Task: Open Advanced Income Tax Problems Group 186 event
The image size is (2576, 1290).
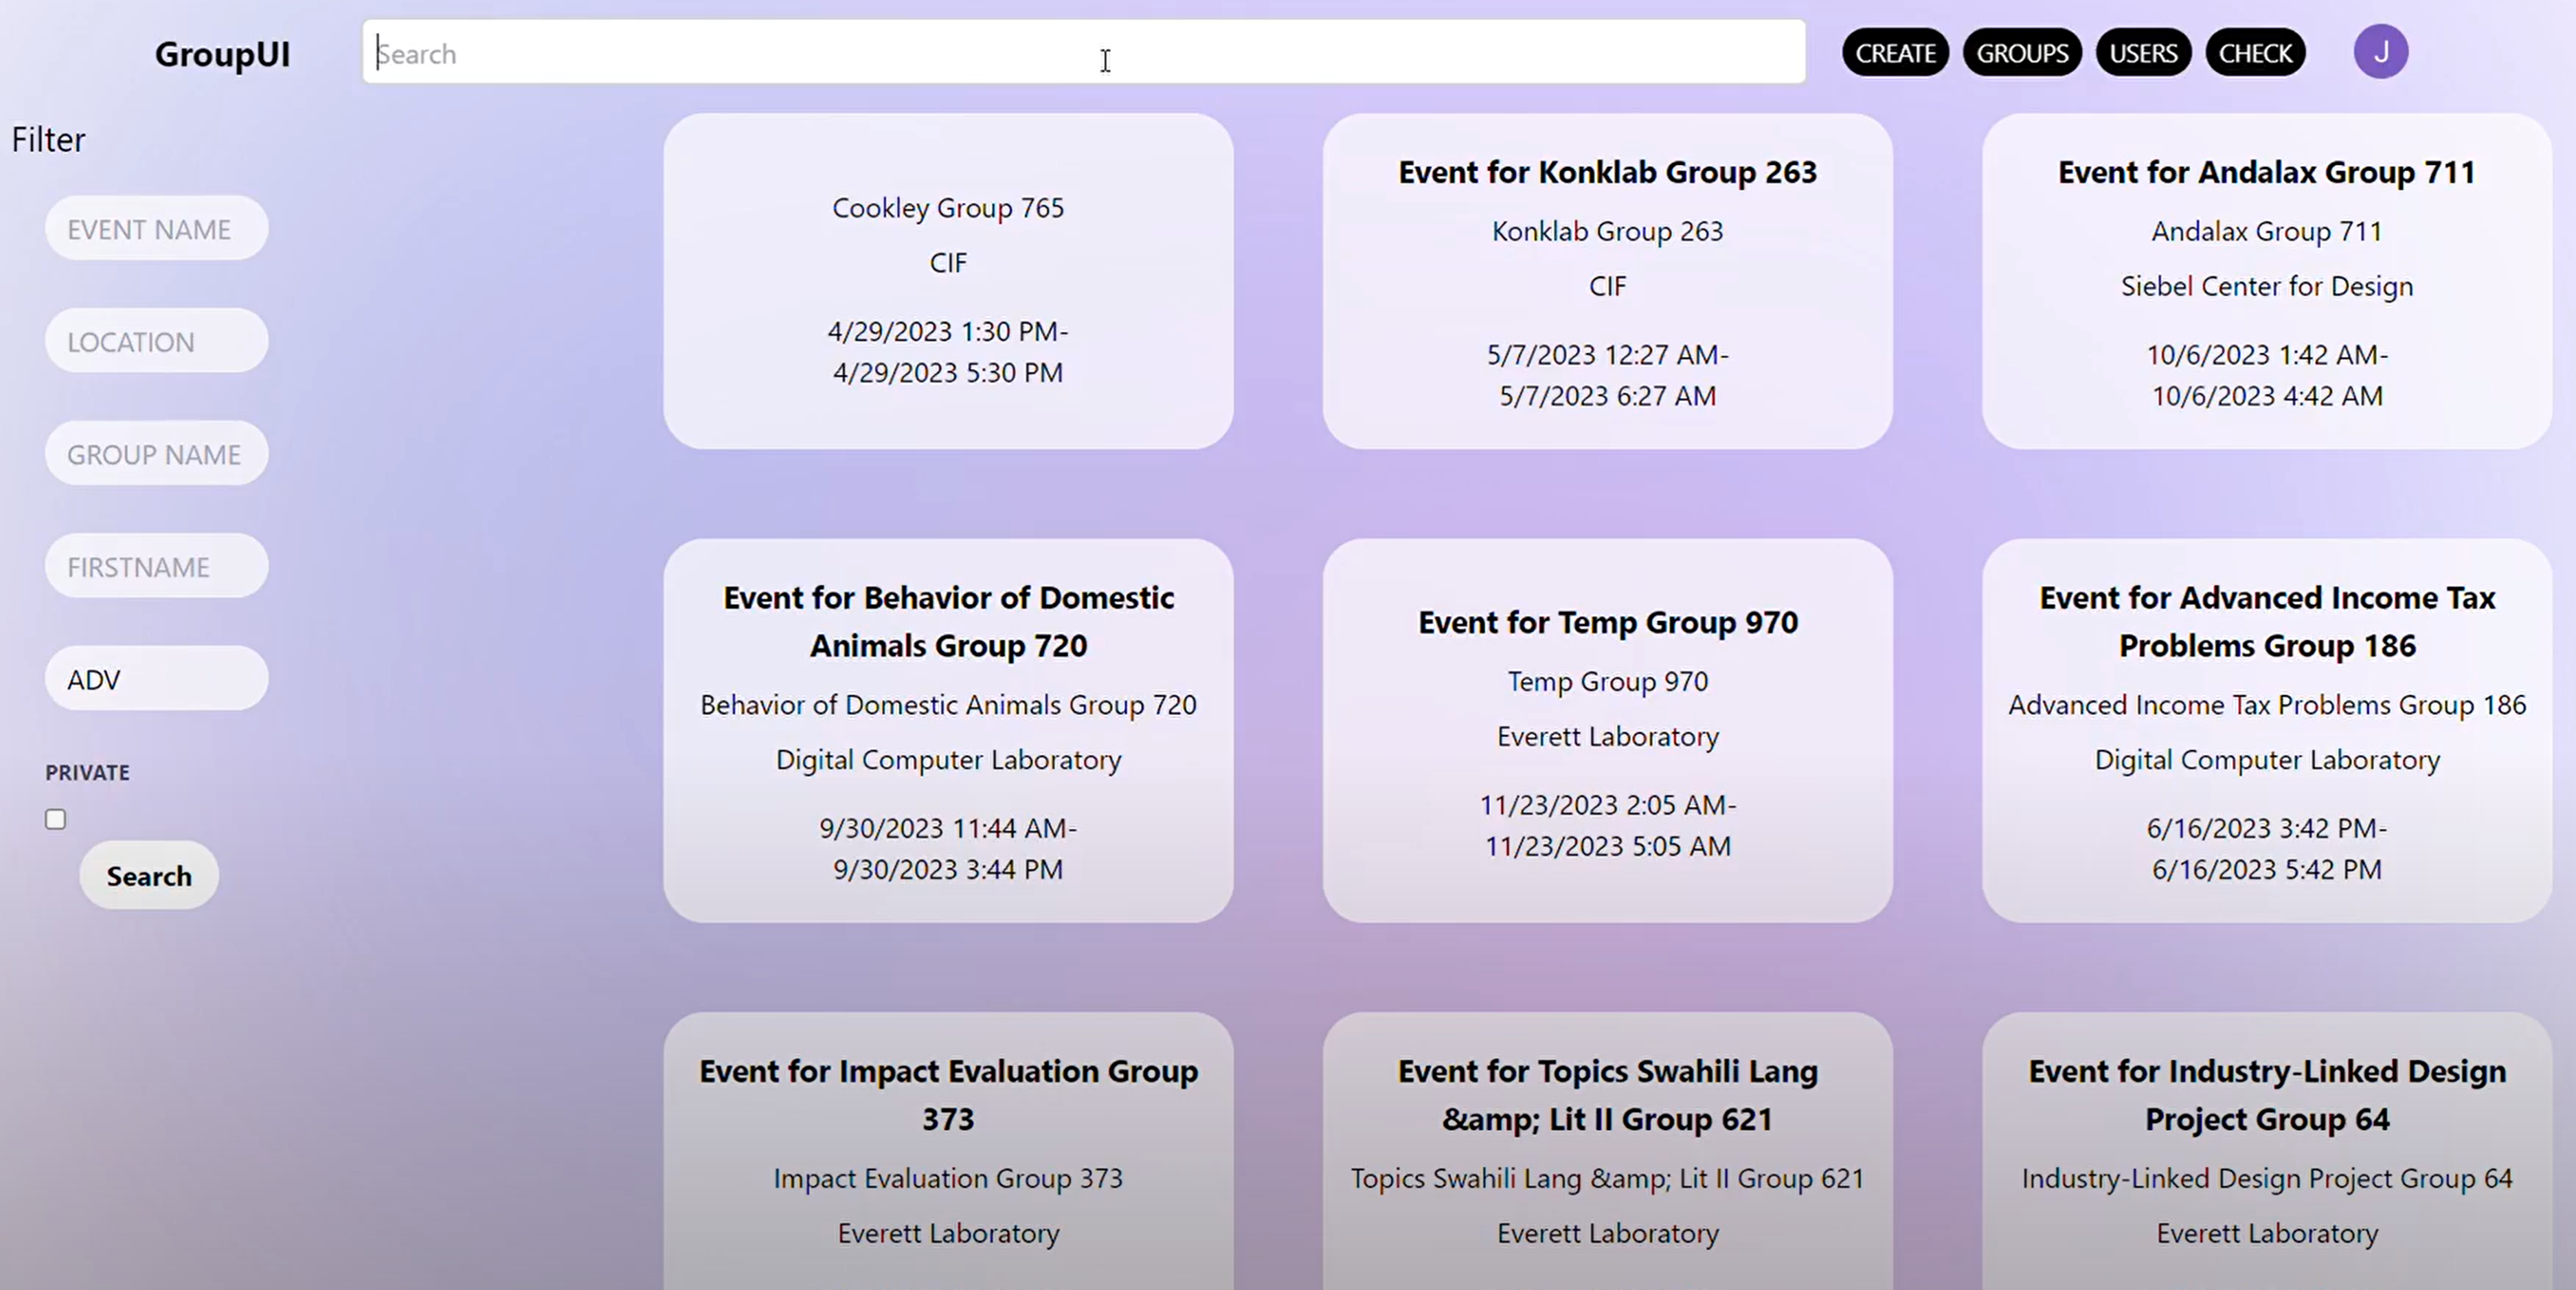Action: pyautogui.click(x=2266, y=731)
